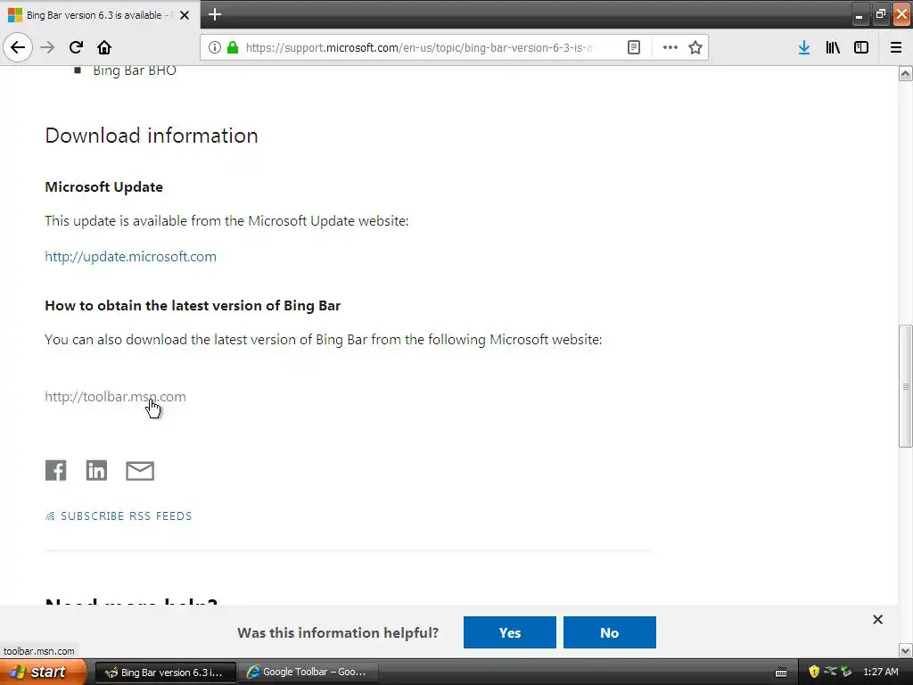The image size is (913, 685).
Task: Click 'How to obtain the latest version' heading
Action: [x=193, y=306]
